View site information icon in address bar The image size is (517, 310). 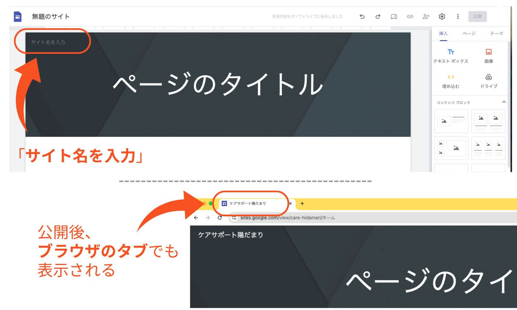coord(234,218)
